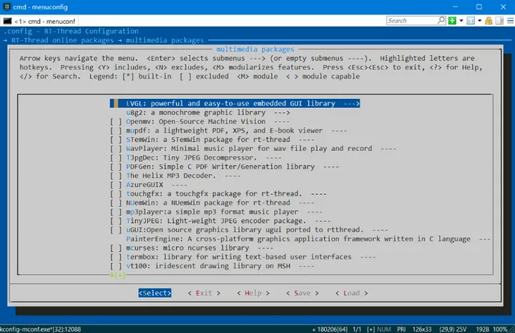515x333 pixels.
Task: Create new console with green plus icon
Action: tap(452, 21)
